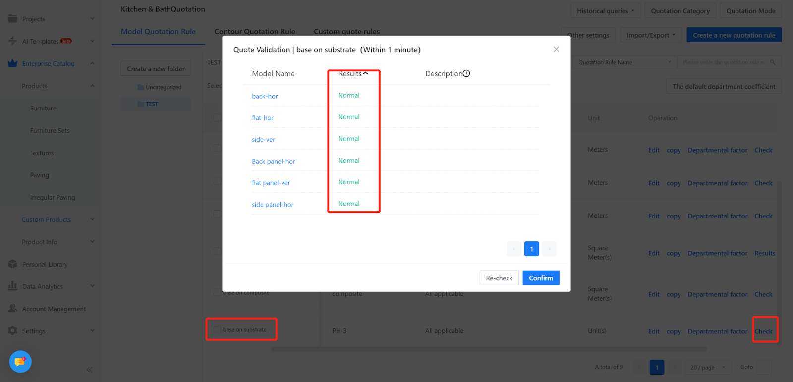Open the chat support bubble icon
Image resolution: width=793 pixels, height=382 pixels.
20,362
